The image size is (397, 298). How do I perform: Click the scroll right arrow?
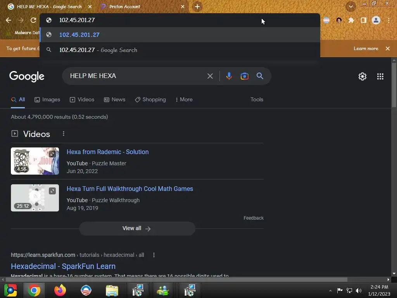pos(388,279)
